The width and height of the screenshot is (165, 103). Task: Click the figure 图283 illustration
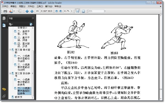click(117, 36)
